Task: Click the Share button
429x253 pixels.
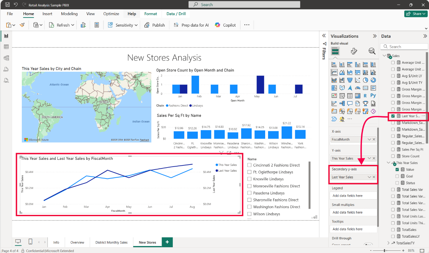Action: 416,14
